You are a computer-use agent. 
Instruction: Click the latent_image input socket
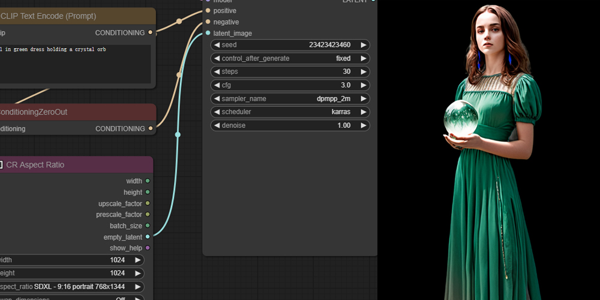pos(208,33)
